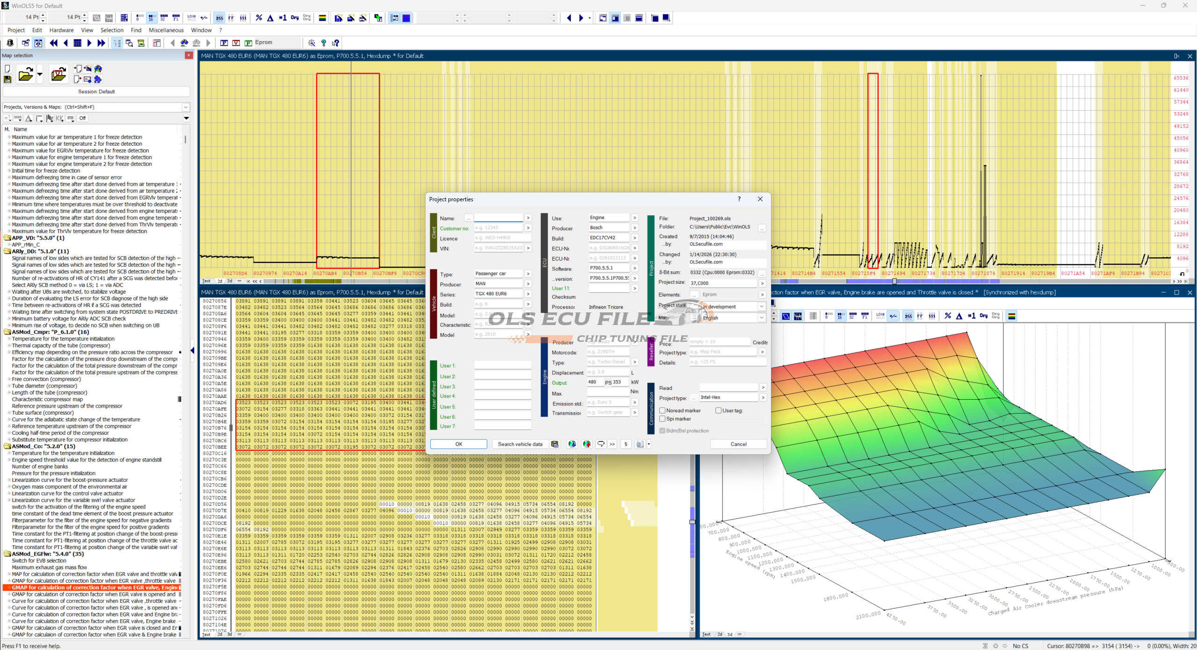Click the Customer no input field
The height and width of the screenshot is (650, 1197).
498,228
